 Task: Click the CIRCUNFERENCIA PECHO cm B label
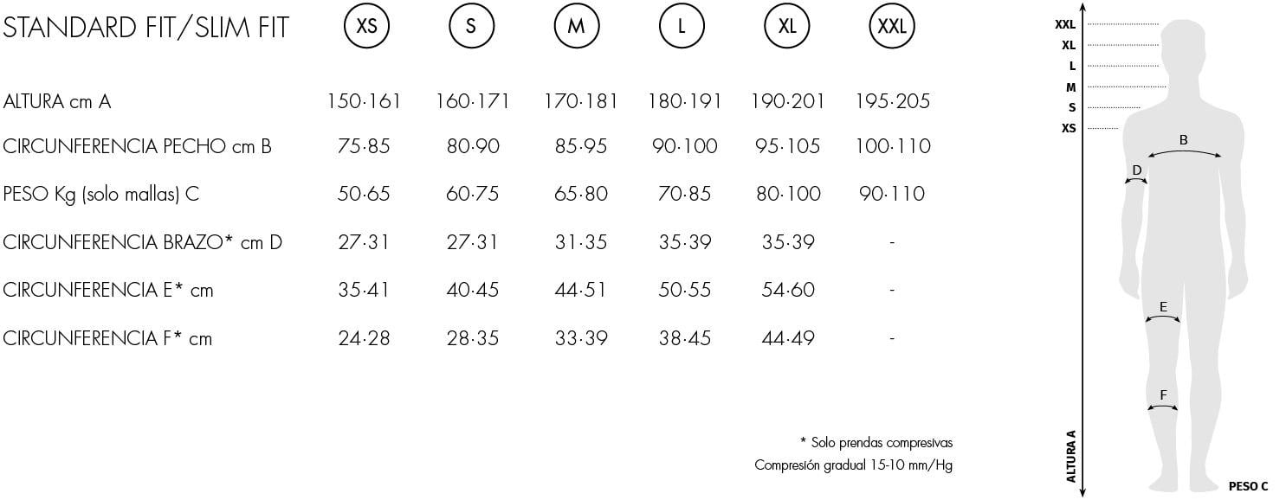pos(137,147)
